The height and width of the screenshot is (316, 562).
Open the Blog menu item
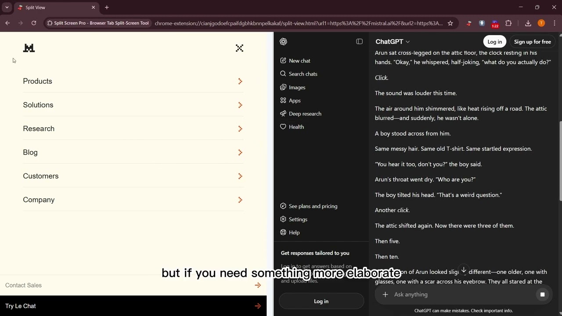point(133,152)
